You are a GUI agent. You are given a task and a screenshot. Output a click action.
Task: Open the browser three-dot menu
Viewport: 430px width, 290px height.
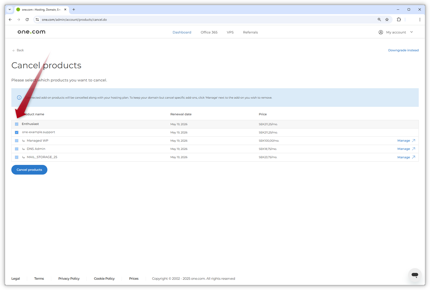[420, 19]
